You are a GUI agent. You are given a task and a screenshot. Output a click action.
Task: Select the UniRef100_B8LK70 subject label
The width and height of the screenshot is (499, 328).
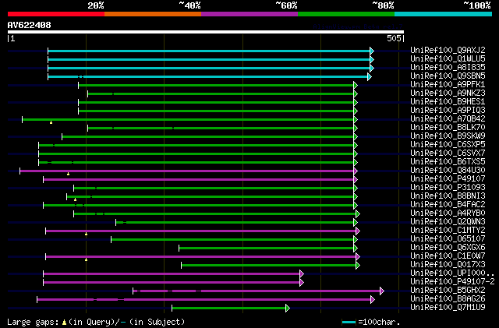pyautogui.click(x=448, y=128)
